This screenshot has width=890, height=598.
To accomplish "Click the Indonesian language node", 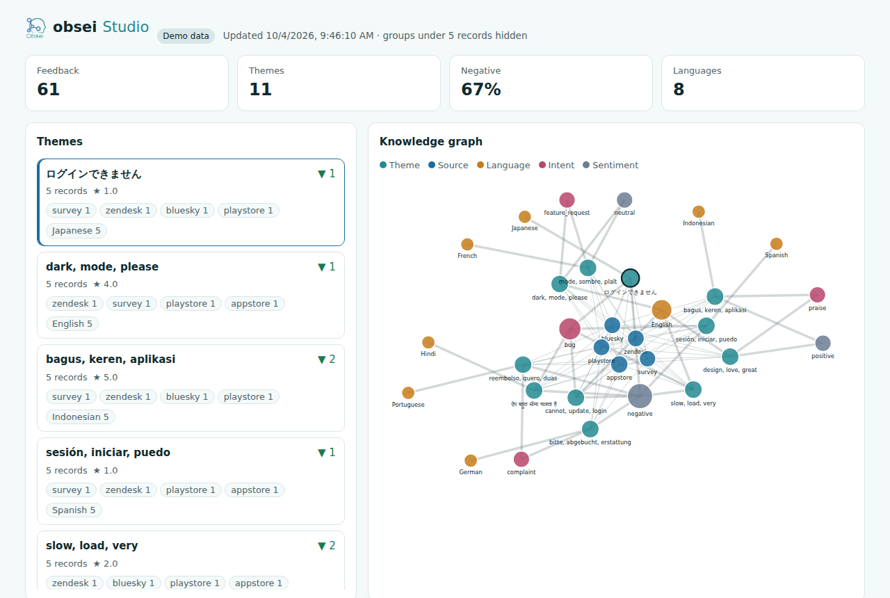I will pyautogui.click(x=699, y=211).
